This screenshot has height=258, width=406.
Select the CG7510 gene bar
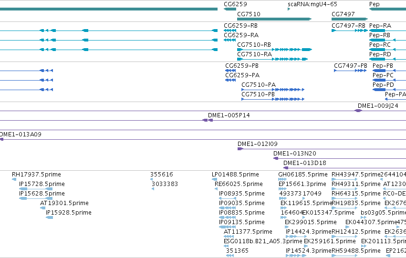(x=274, y=19)
